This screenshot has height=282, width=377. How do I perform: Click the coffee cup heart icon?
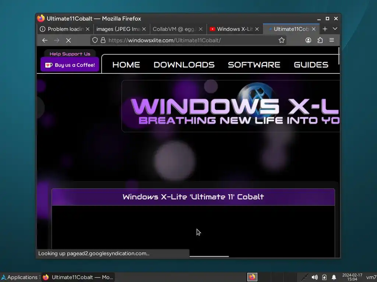pos(49,65)
